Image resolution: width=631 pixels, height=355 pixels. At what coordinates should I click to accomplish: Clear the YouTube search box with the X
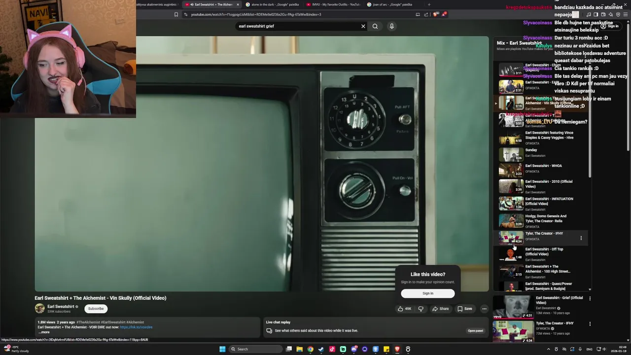click(363, 26)
